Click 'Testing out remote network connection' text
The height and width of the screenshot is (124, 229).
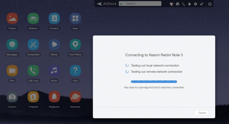(x=157, y=72)
